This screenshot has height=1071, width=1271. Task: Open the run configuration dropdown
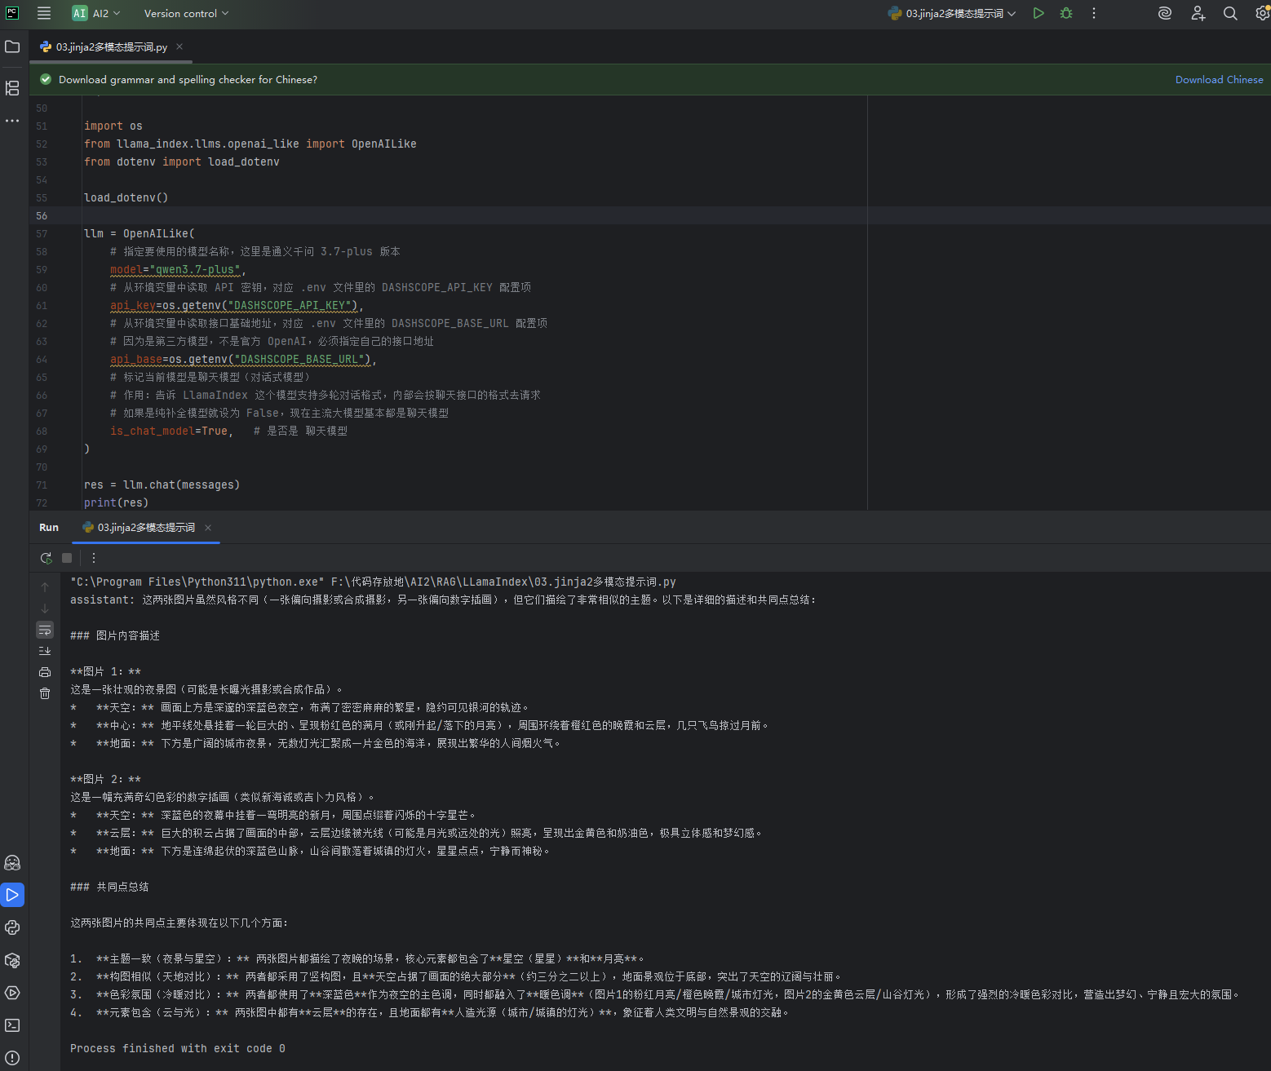(x=952, y=13)
